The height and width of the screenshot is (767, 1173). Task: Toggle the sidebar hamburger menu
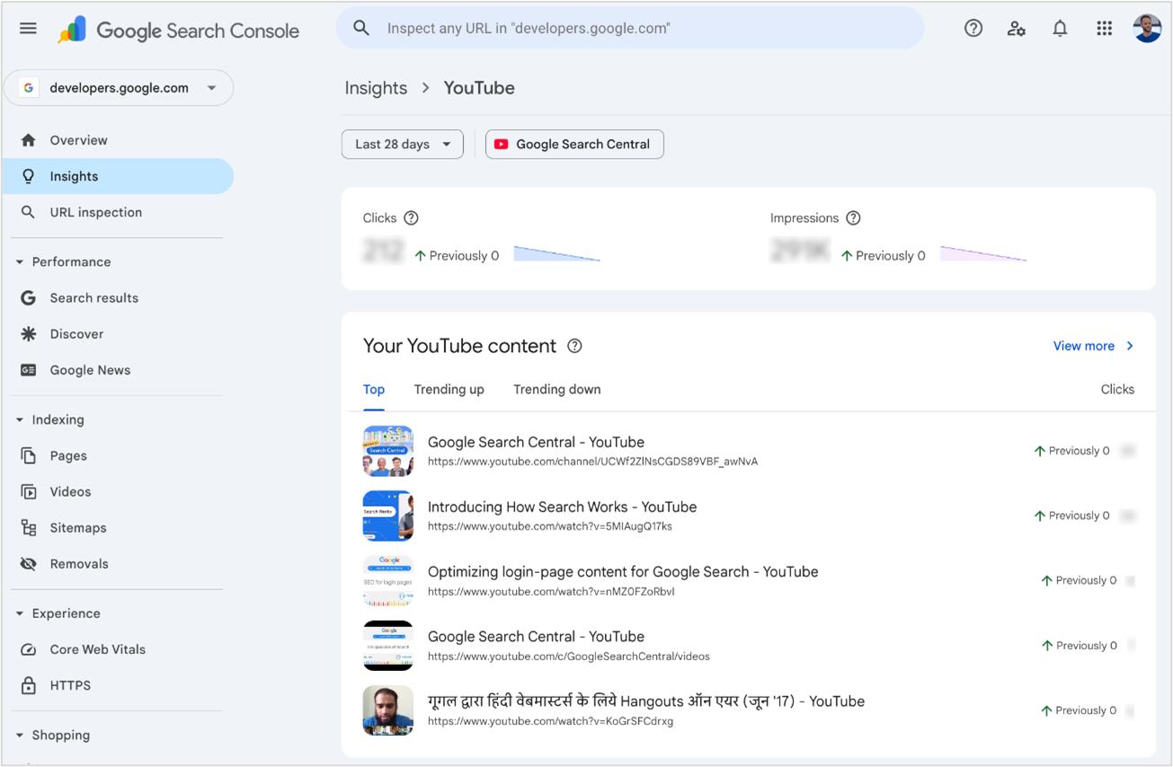tap(27, 28)
